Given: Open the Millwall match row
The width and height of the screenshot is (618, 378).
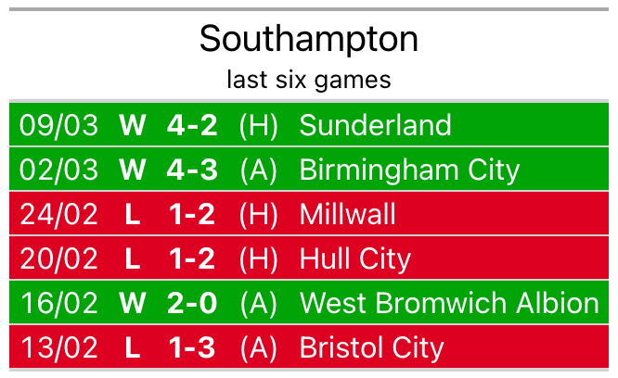Looking at the screenshot, I should pos(309,214).
